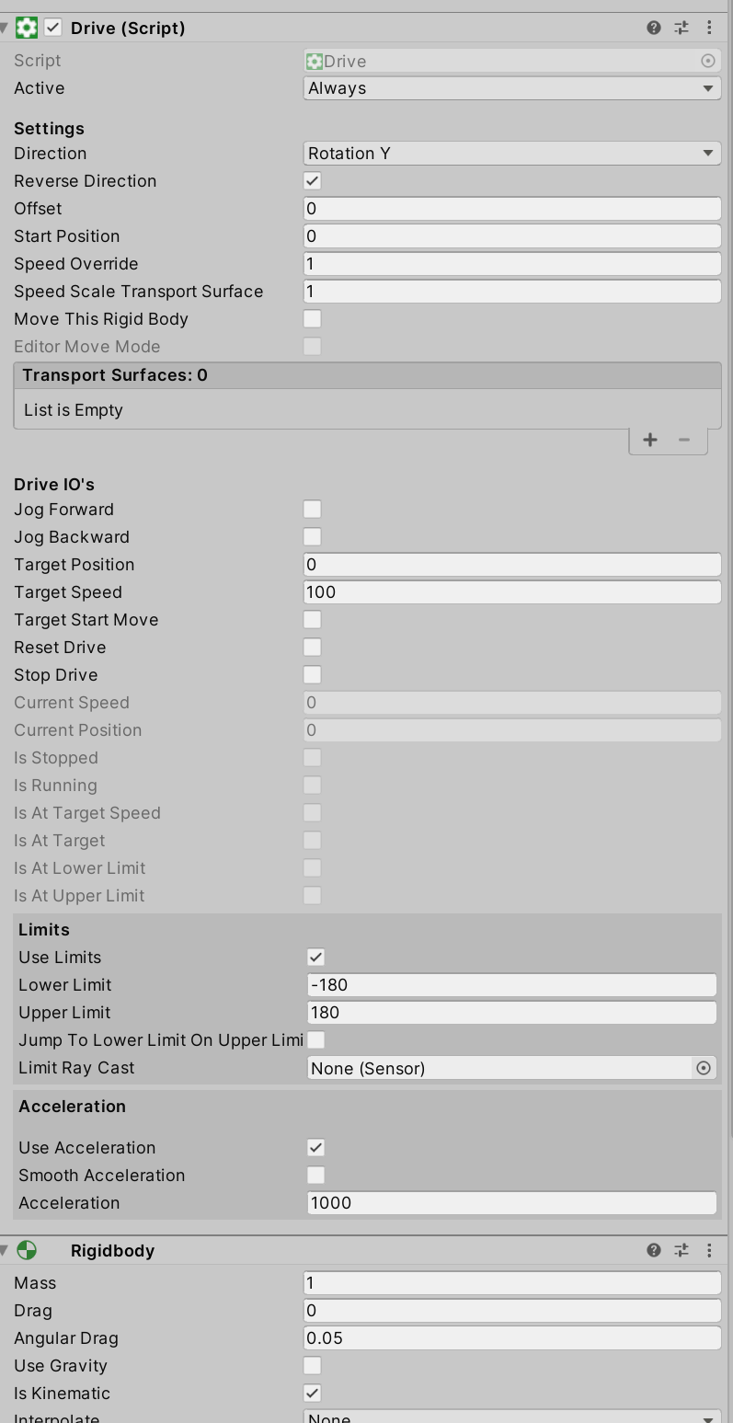
Task: Enable the Smooth Acceleration checkbox
Action: [x=315, y=1176]
